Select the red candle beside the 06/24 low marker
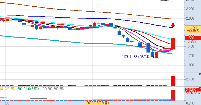This screenshot has height=105, width=201. pyautogui.click(x=156, y=55)
